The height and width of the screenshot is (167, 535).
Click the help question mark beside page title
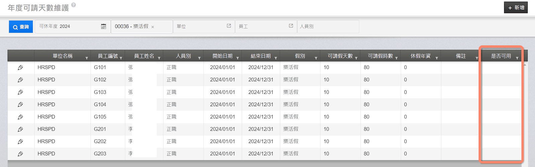(74, 5)
